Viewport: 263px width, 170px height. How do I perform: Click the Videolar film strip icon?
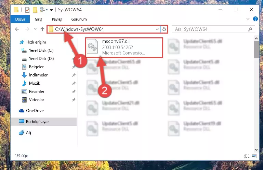[24, 100]
